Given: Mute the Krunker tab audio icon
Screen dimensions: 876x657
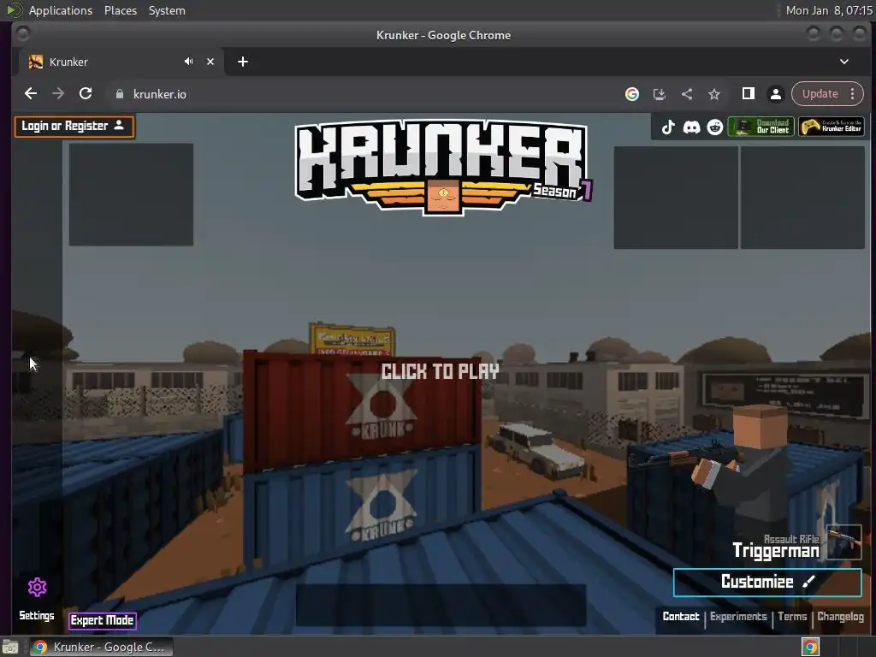Looking at the screenshot, I should coord(189,62).
